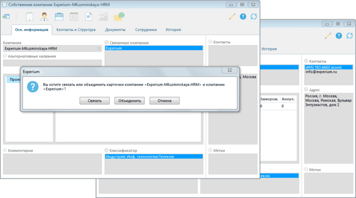Click the refresh icon in back window
This screenshot has width=356, height=198.
click(349, 36)
